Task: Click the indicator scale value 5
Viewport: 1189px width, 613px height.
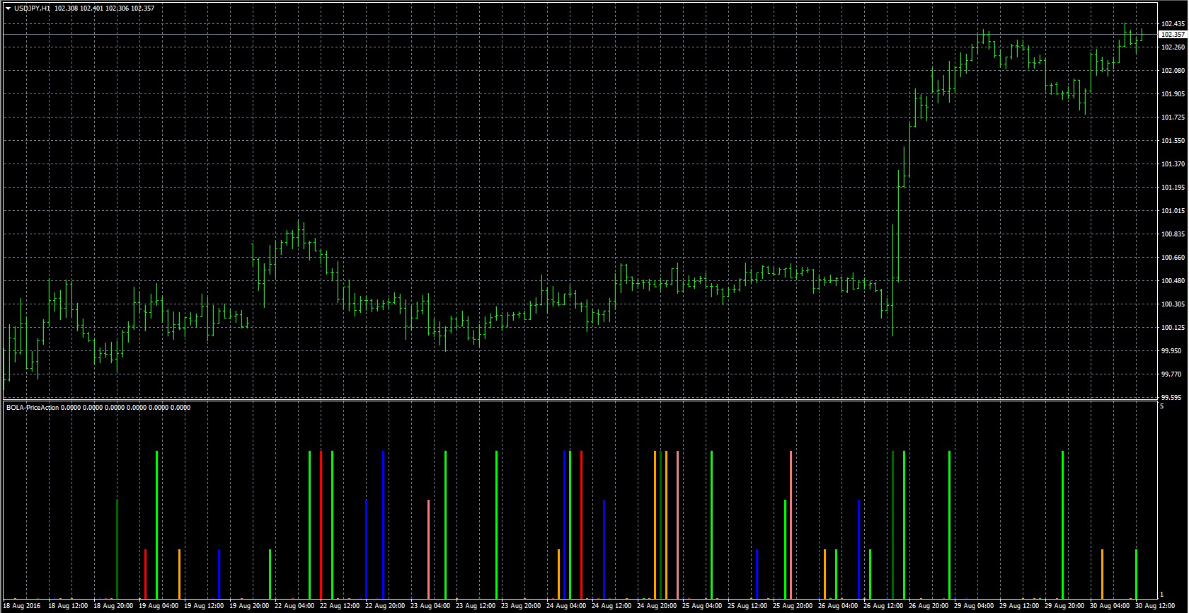Action: [x=1162, y=406]
